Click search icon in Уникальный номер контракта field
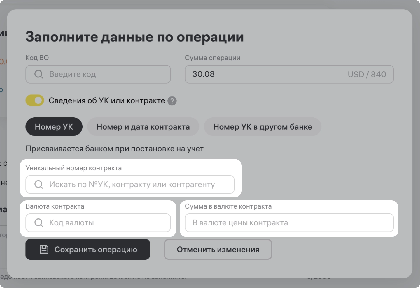This screenshot has width=420, height=288. pos(39,184)
